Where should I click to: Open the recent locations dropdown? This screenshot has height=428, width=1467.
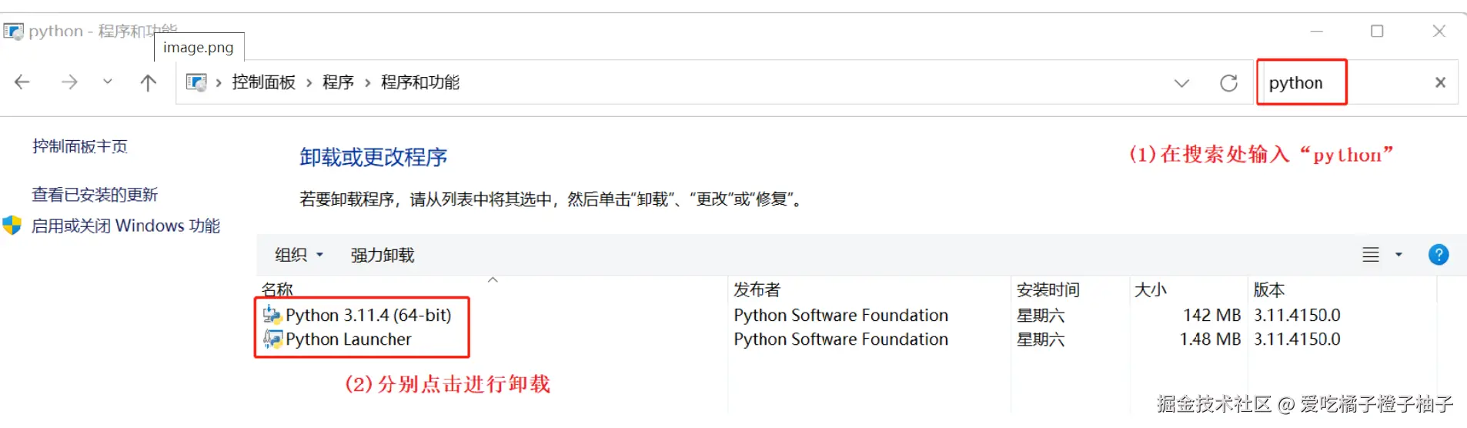[108, 82]
